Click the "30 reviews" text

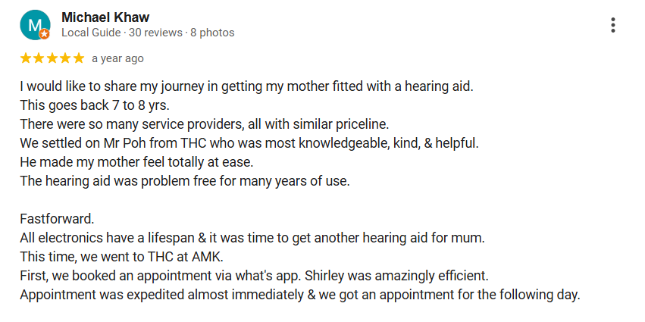pyautogui.click(x=155, y=33)
